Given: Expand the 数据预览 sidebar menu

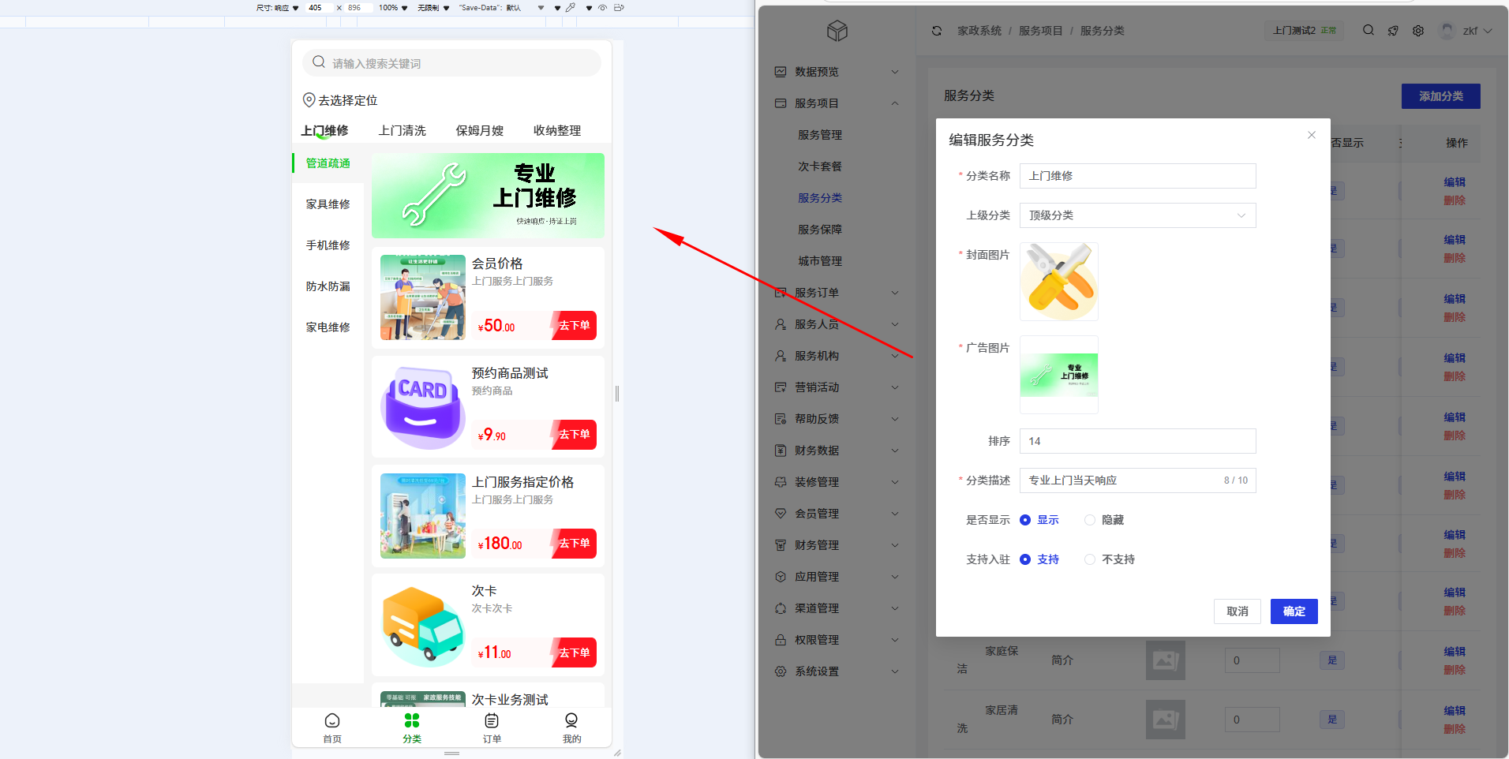Looking at the screenshot, I should pos(837,72).
